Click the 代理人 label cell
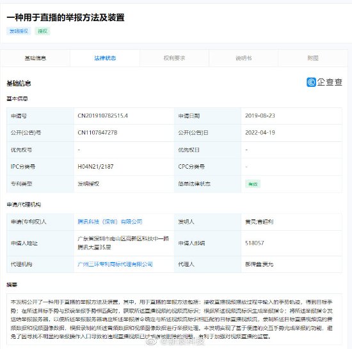352x349 pixels. coord(207,264)
